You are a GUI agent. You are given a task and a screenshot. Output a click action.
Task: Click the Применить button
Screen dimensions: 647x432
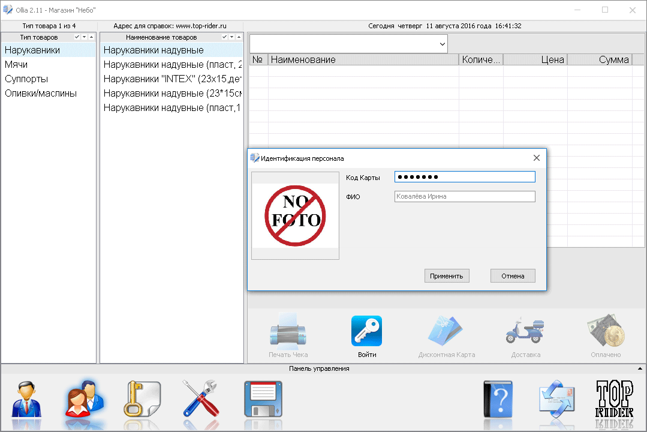(x=447, y=276)
